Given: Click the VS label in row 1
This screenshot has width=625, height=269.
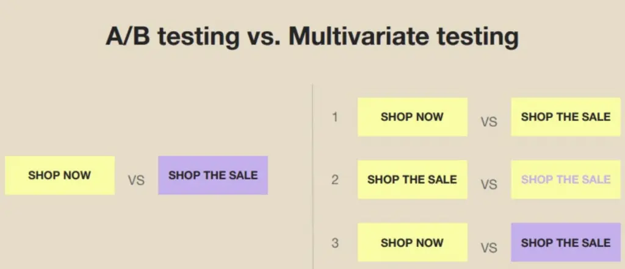Looking at the screenshot, I should [x=489, y=122].
